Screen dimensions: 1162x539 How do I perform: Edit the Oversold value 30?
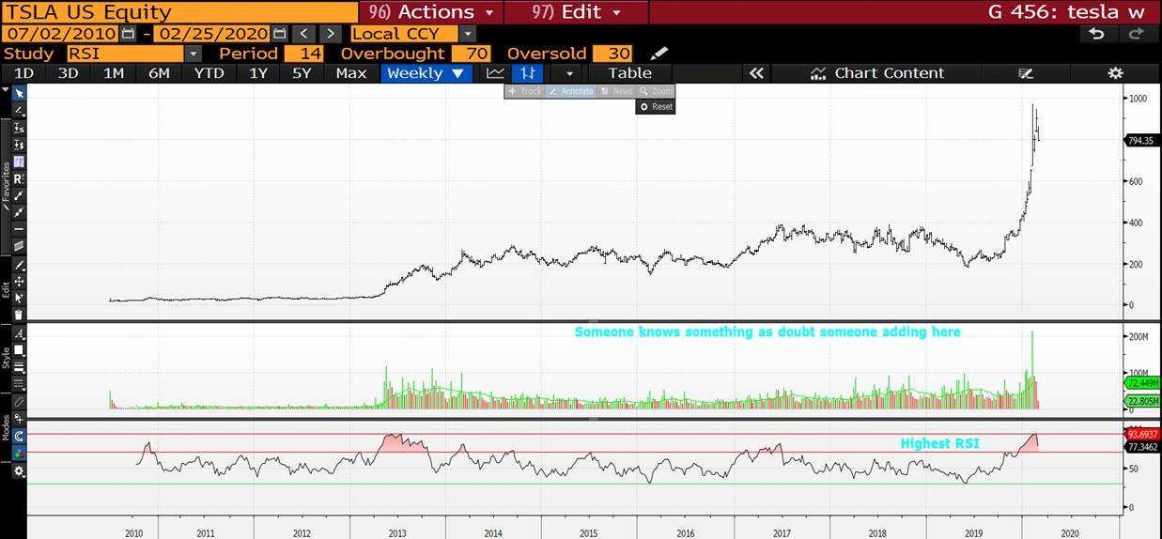click(613, 54)
